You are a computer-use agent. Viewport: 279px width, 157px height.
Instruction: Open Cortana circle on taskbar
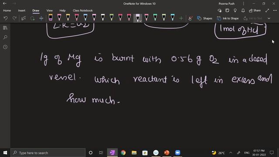click(x=91, y=153)
